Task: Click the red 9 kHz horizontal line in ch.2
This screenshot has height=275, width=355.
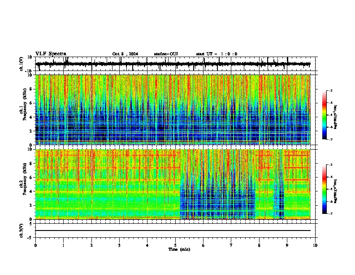Action: (108, 155)
